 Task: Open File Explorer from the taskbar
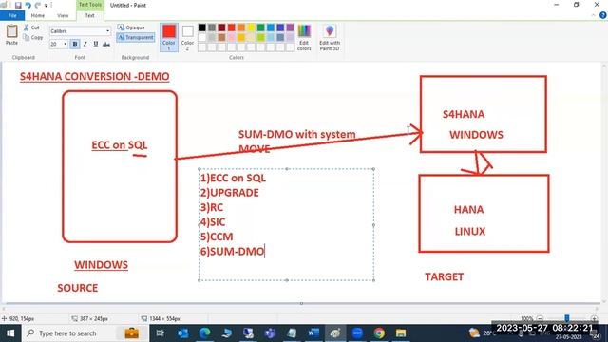click(401, 333)
